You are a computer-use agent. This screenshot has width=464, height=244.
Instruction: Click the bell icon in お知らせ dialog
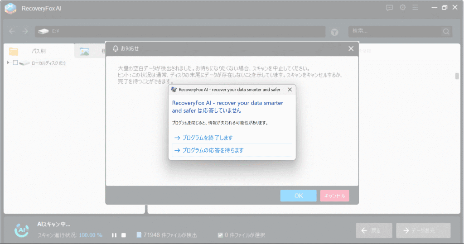116,48
